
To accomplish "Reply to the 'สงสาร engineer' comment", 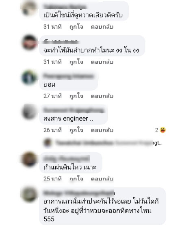I will coord(102,130).
